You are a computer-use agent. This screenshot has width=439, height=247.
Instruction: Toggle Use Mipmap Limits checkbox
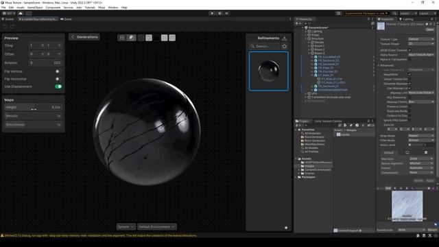click(x=410, y=89)
